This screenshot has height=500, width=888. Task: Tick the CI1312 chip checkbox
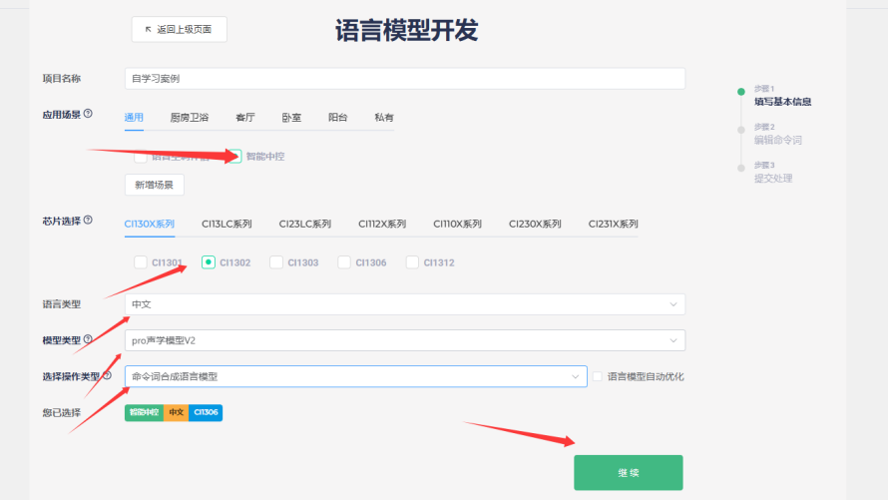[x=412, y=262]
